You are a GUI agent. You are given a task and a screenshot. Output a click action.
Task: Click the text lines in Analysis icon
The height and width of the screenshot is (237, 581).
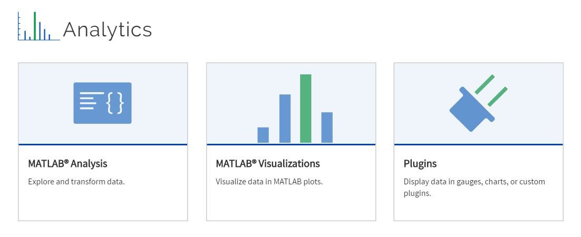(x=89, y=101)
